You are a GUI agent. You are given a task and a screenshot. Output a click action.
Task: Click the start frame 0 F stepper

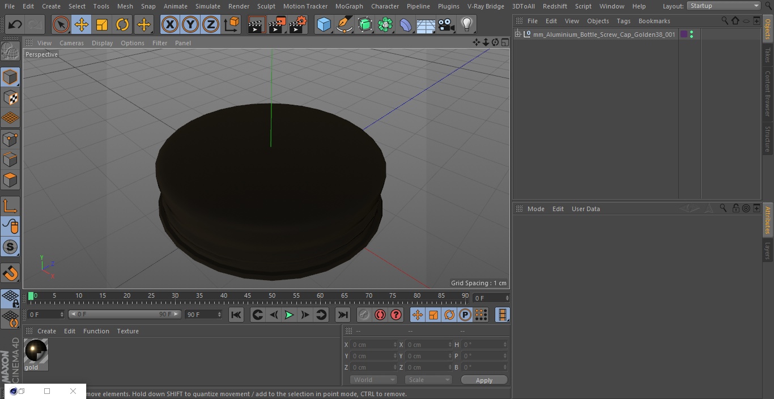click(62, 314)
